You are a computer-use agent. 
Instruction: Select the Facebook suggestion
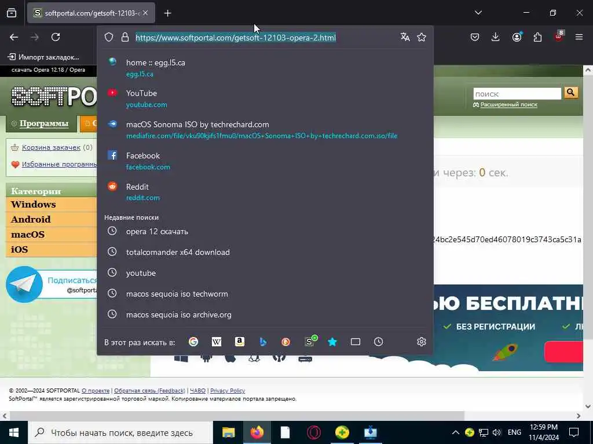pos(265,161)
